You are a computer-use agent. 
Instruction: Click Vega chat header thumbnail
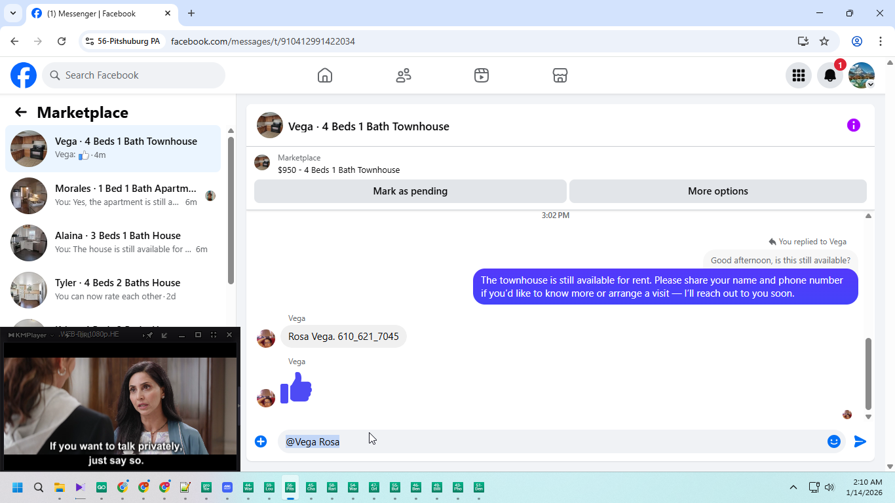tap(270, 125)
